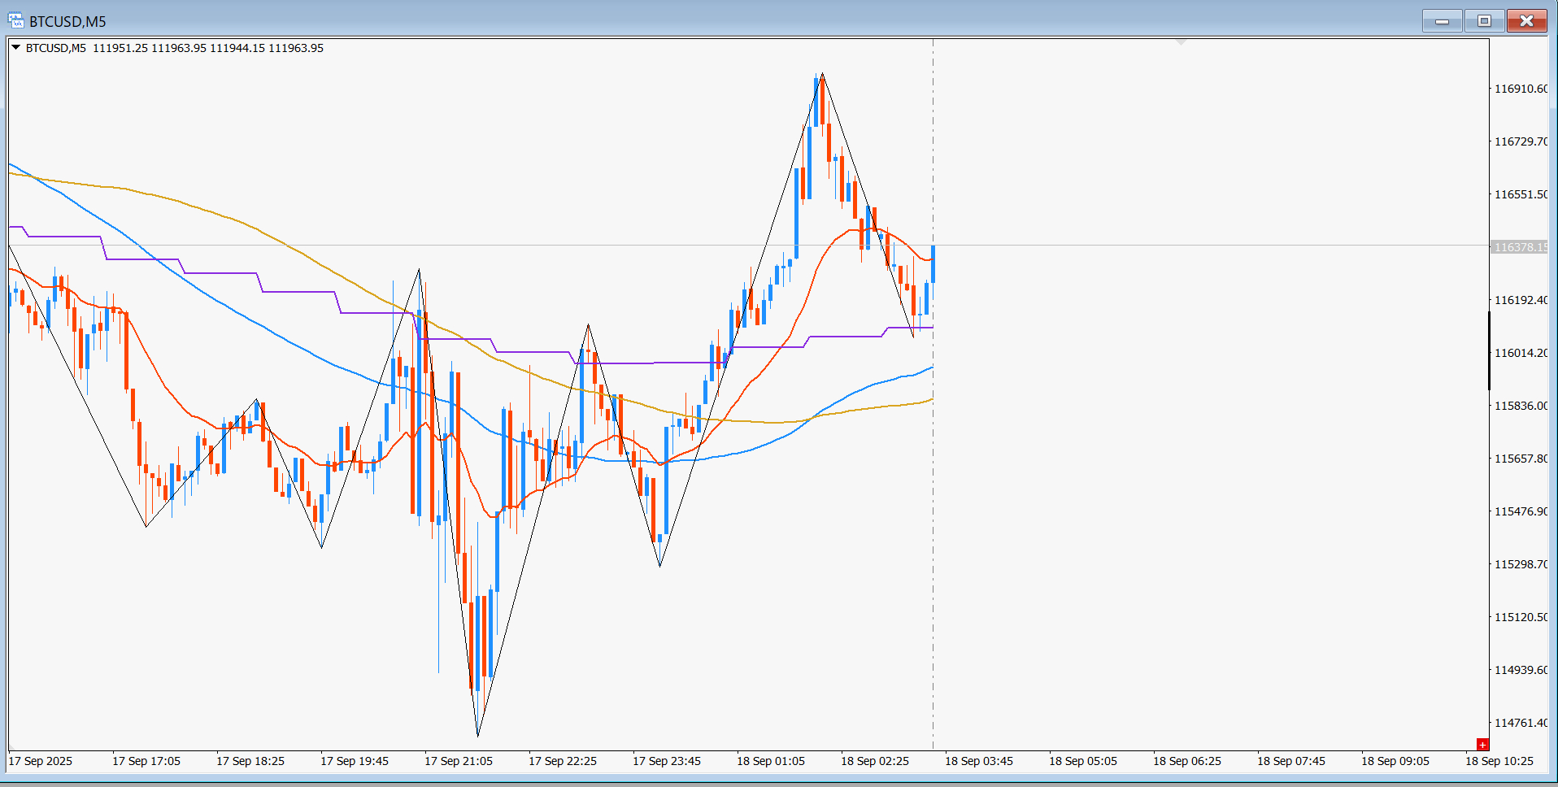Close the BTCUSD,M5 chart window
Image resolution: width=1558 pixels, height=787 pixels.
[x=1526, y=21]
